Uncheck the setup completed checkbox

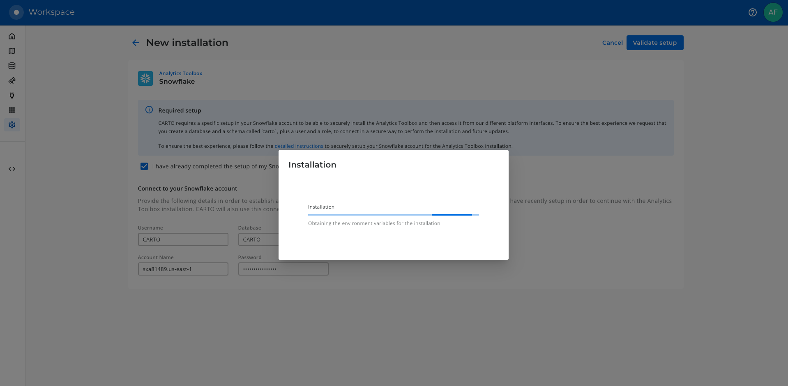click(144, 166)
